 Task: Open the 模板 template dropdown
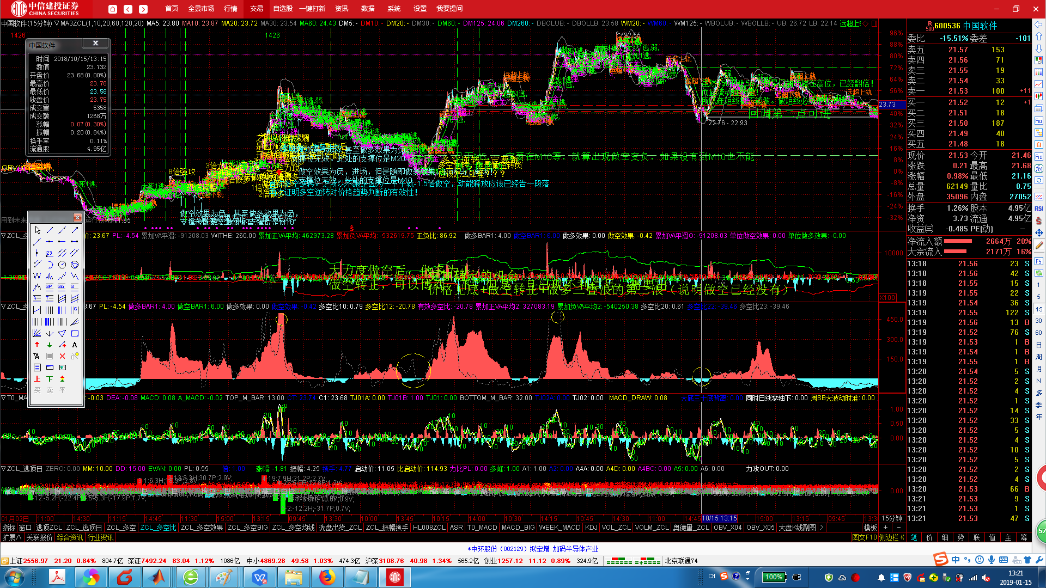point(871,527)
